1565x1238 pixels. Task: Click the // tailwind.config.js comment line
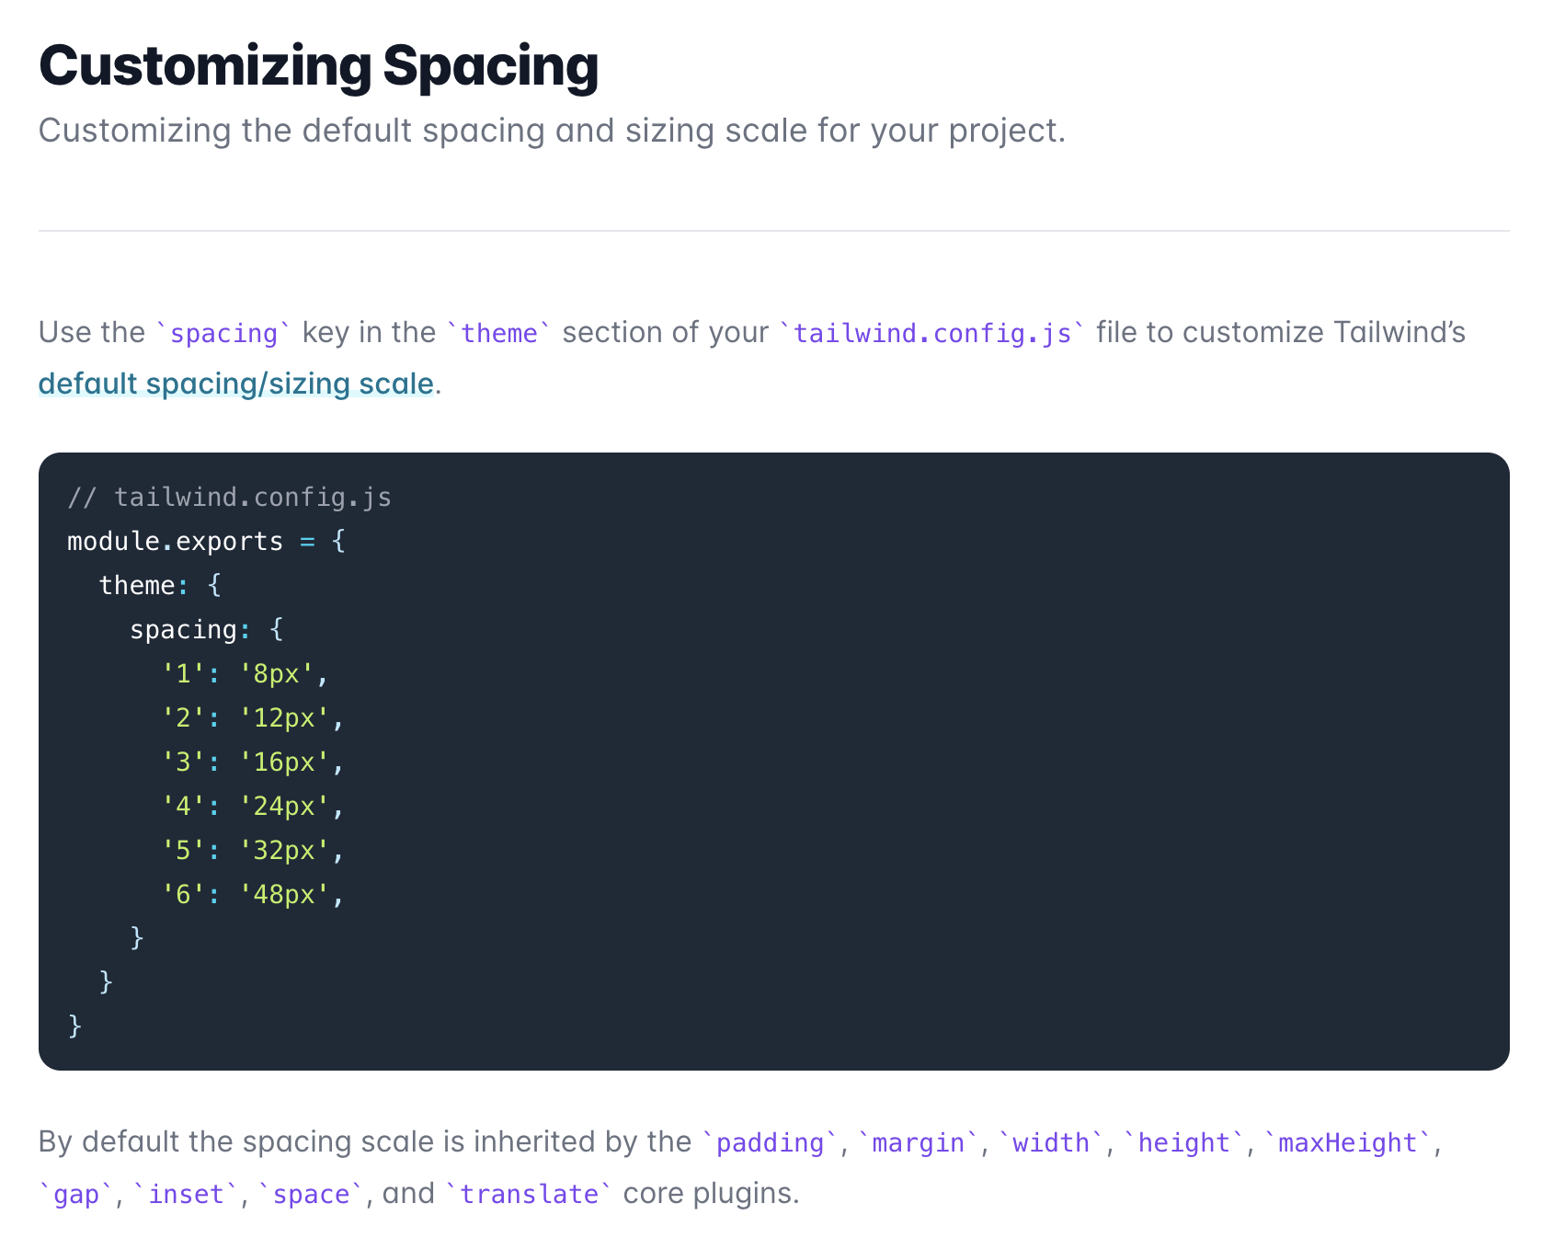click(229, 498)
